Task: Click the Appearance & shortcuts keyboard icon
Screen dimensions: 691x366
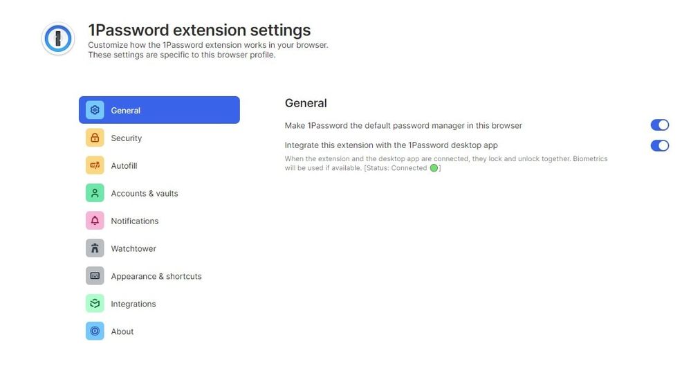Action: (x=95, y=276)
